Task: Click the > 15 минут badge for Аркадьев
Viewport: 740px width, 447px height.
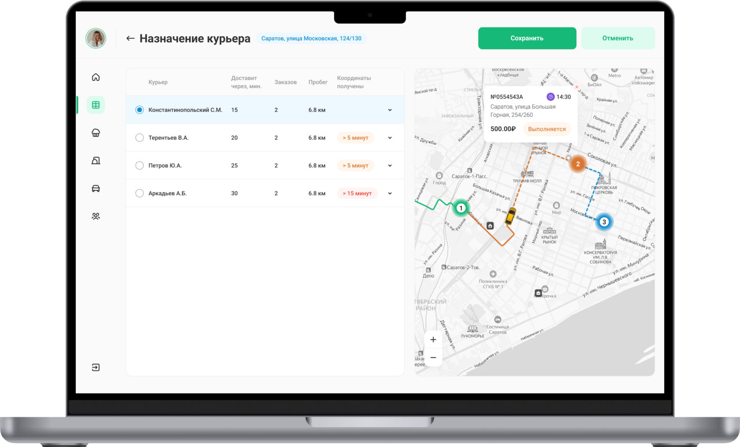Action: click(357, 193)
